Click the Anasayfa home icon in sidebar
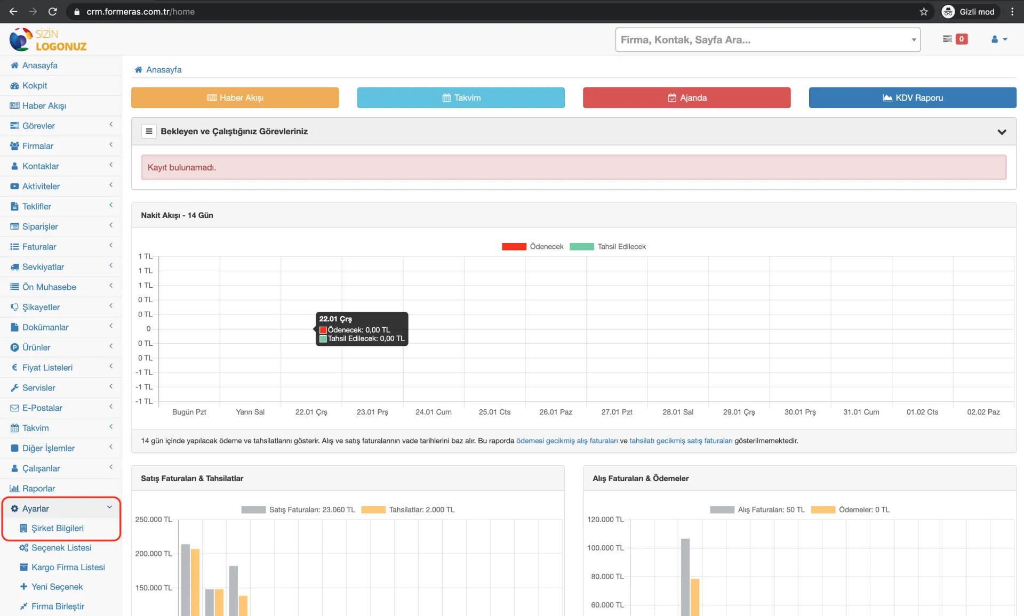 14,66
